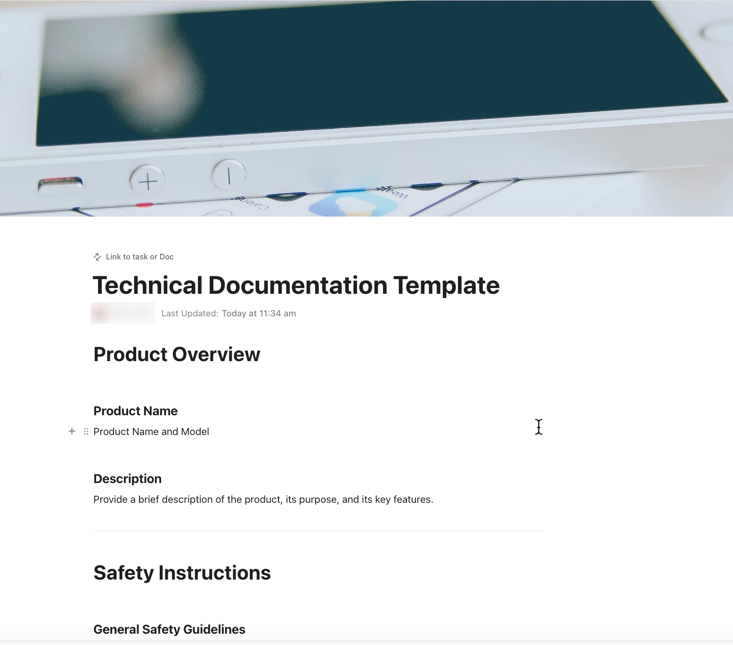Open the document owner avatar

click(x=123, y=313)
